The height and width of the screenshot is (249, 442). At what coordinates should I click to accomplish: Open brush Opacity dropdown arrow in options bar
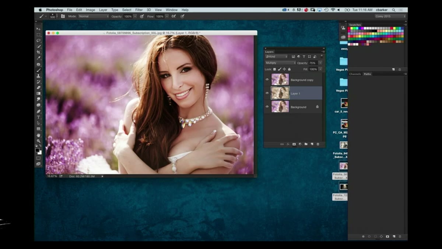[x=135, y=16]
